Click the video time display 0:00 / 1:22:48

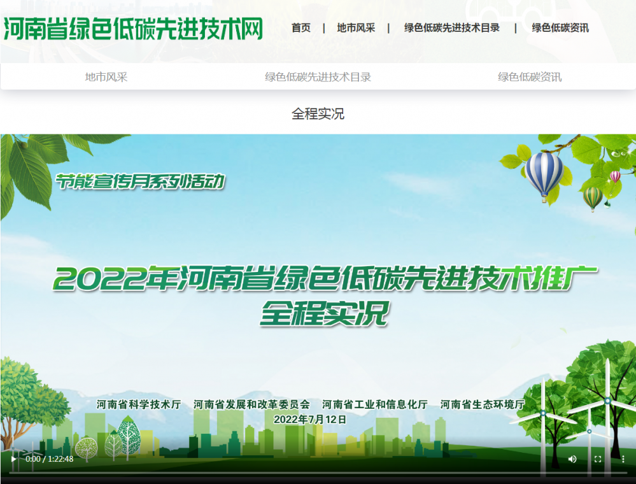(x=50, y=459)
